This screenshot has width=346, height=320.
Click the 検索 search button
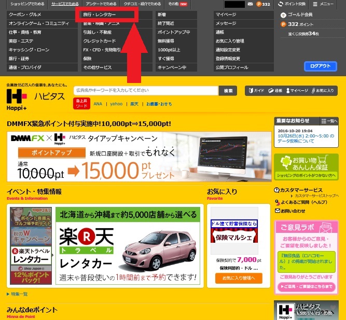pyautogui.click(x=228, y=91)
